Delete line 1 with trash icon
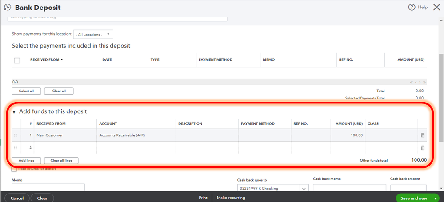The height and width of the screenshot is (202, 444). [423, 135]
